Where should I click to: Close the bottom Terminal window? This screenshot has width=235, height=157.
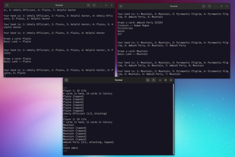pos(171,80)
